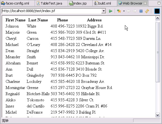Click the green Go to URL arrow

[x=111, y=11]
